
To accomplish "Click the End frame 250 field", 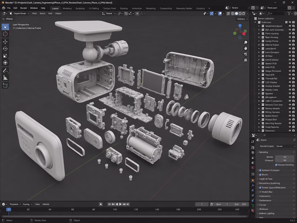I will [x=240, y=204].
